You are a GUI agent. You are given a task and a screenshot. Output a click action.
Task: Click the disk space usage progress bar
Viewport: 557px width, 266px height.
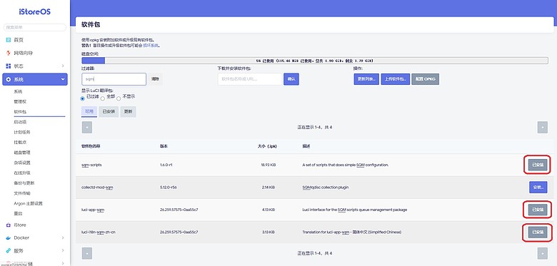point(315,61)
